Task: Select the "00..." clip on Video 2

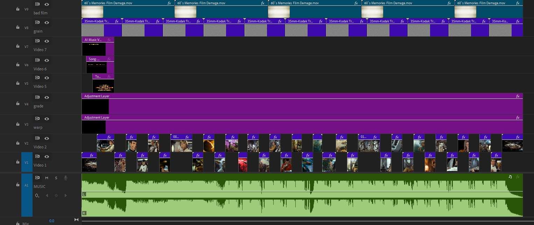Action: [181, 143]
